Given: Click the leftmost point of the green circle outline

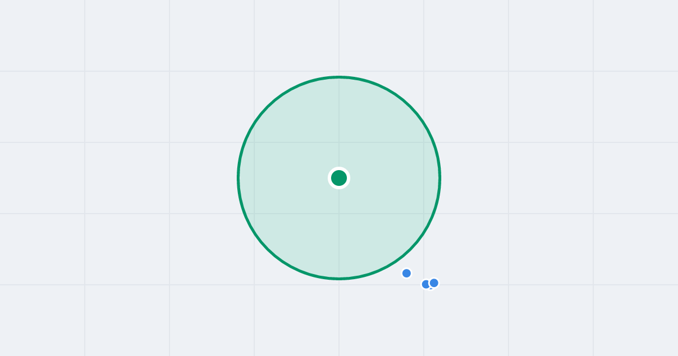Looking at the screenshot, I should coord(238,178).
